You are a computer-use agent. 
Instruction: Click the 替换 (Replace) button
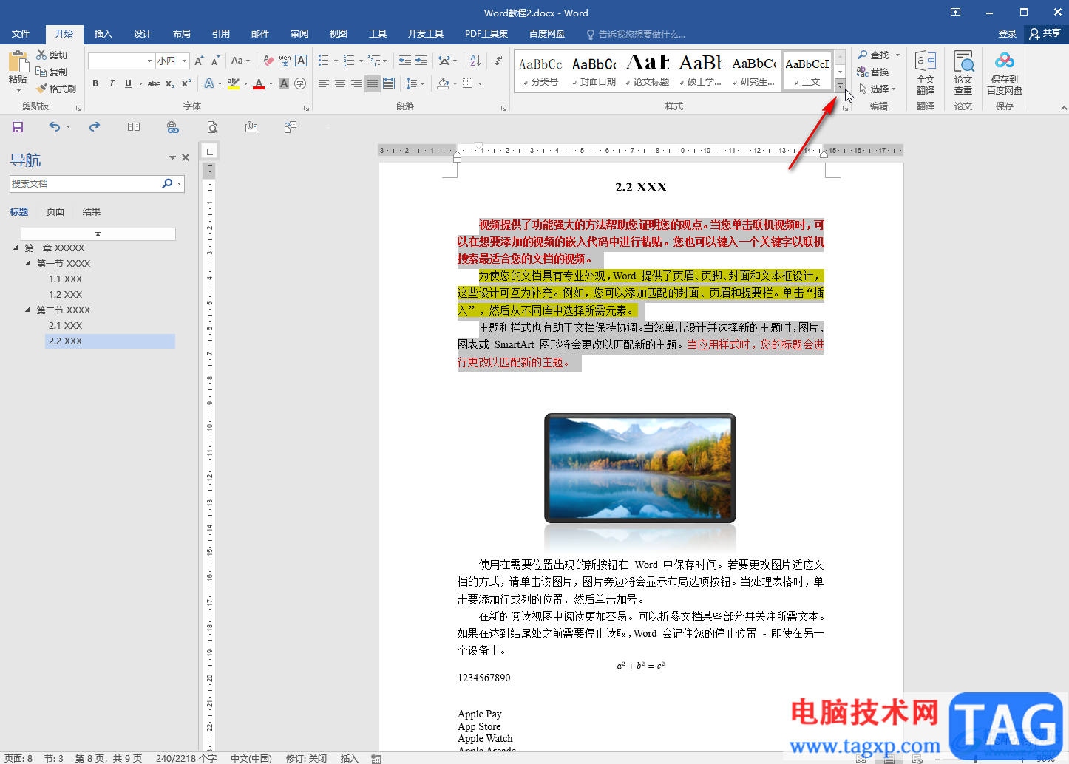pyautogui.click(x=873, y=72)
